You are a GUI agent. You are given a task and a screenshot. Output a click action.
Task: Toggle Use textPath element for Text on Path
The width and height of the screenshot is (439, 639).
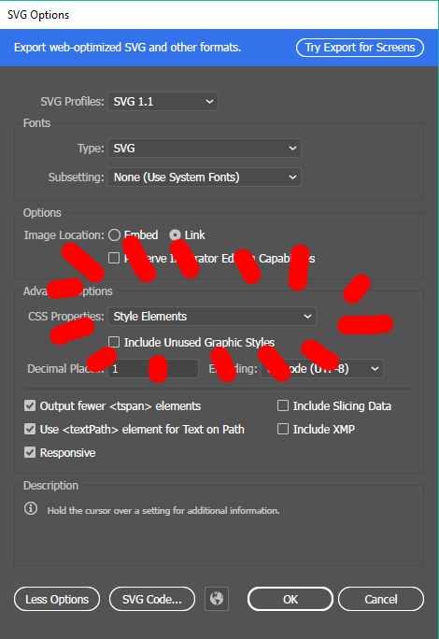coord(30,429)
